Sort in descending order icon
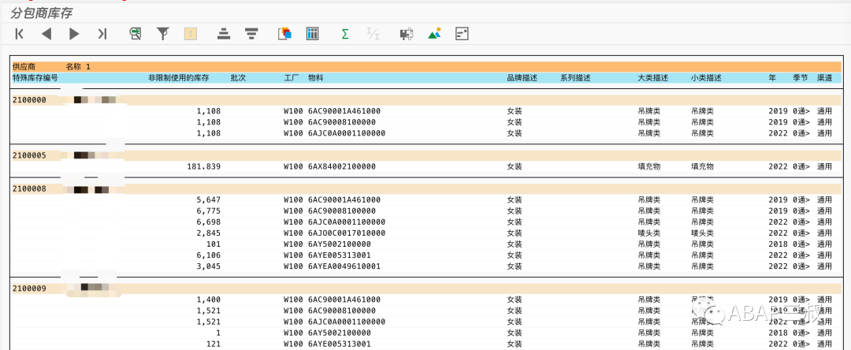 click(x=251, y=34)
